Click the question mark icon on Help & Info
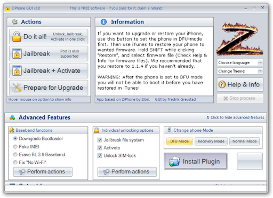This screenshot has width=273, height=198. [222, 84]
